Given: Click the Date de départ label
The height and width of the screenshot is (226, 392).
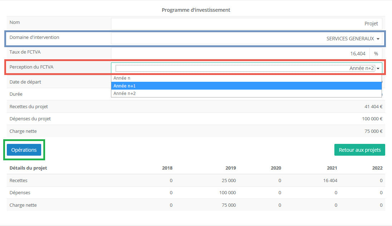Looking at the screenshot, I should tap(25, 82).
